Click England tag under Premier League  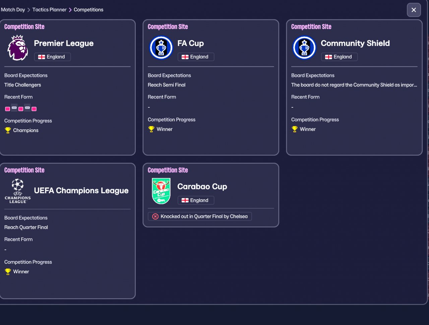point(52,57)
